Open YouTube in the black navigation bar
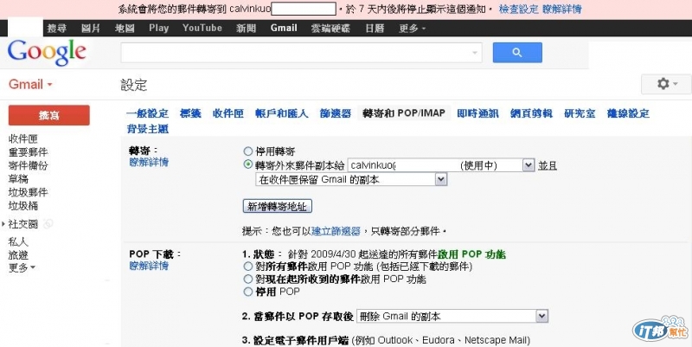Image resolution: width=692 pixels, height=347 pixels. [202, 28]
